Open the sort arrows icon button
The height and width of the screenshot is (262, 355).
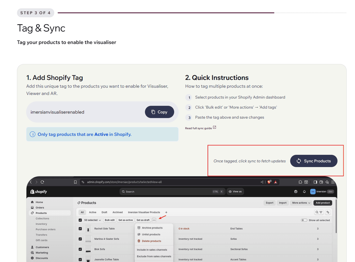pyautogui.click(x=328, y=212)
